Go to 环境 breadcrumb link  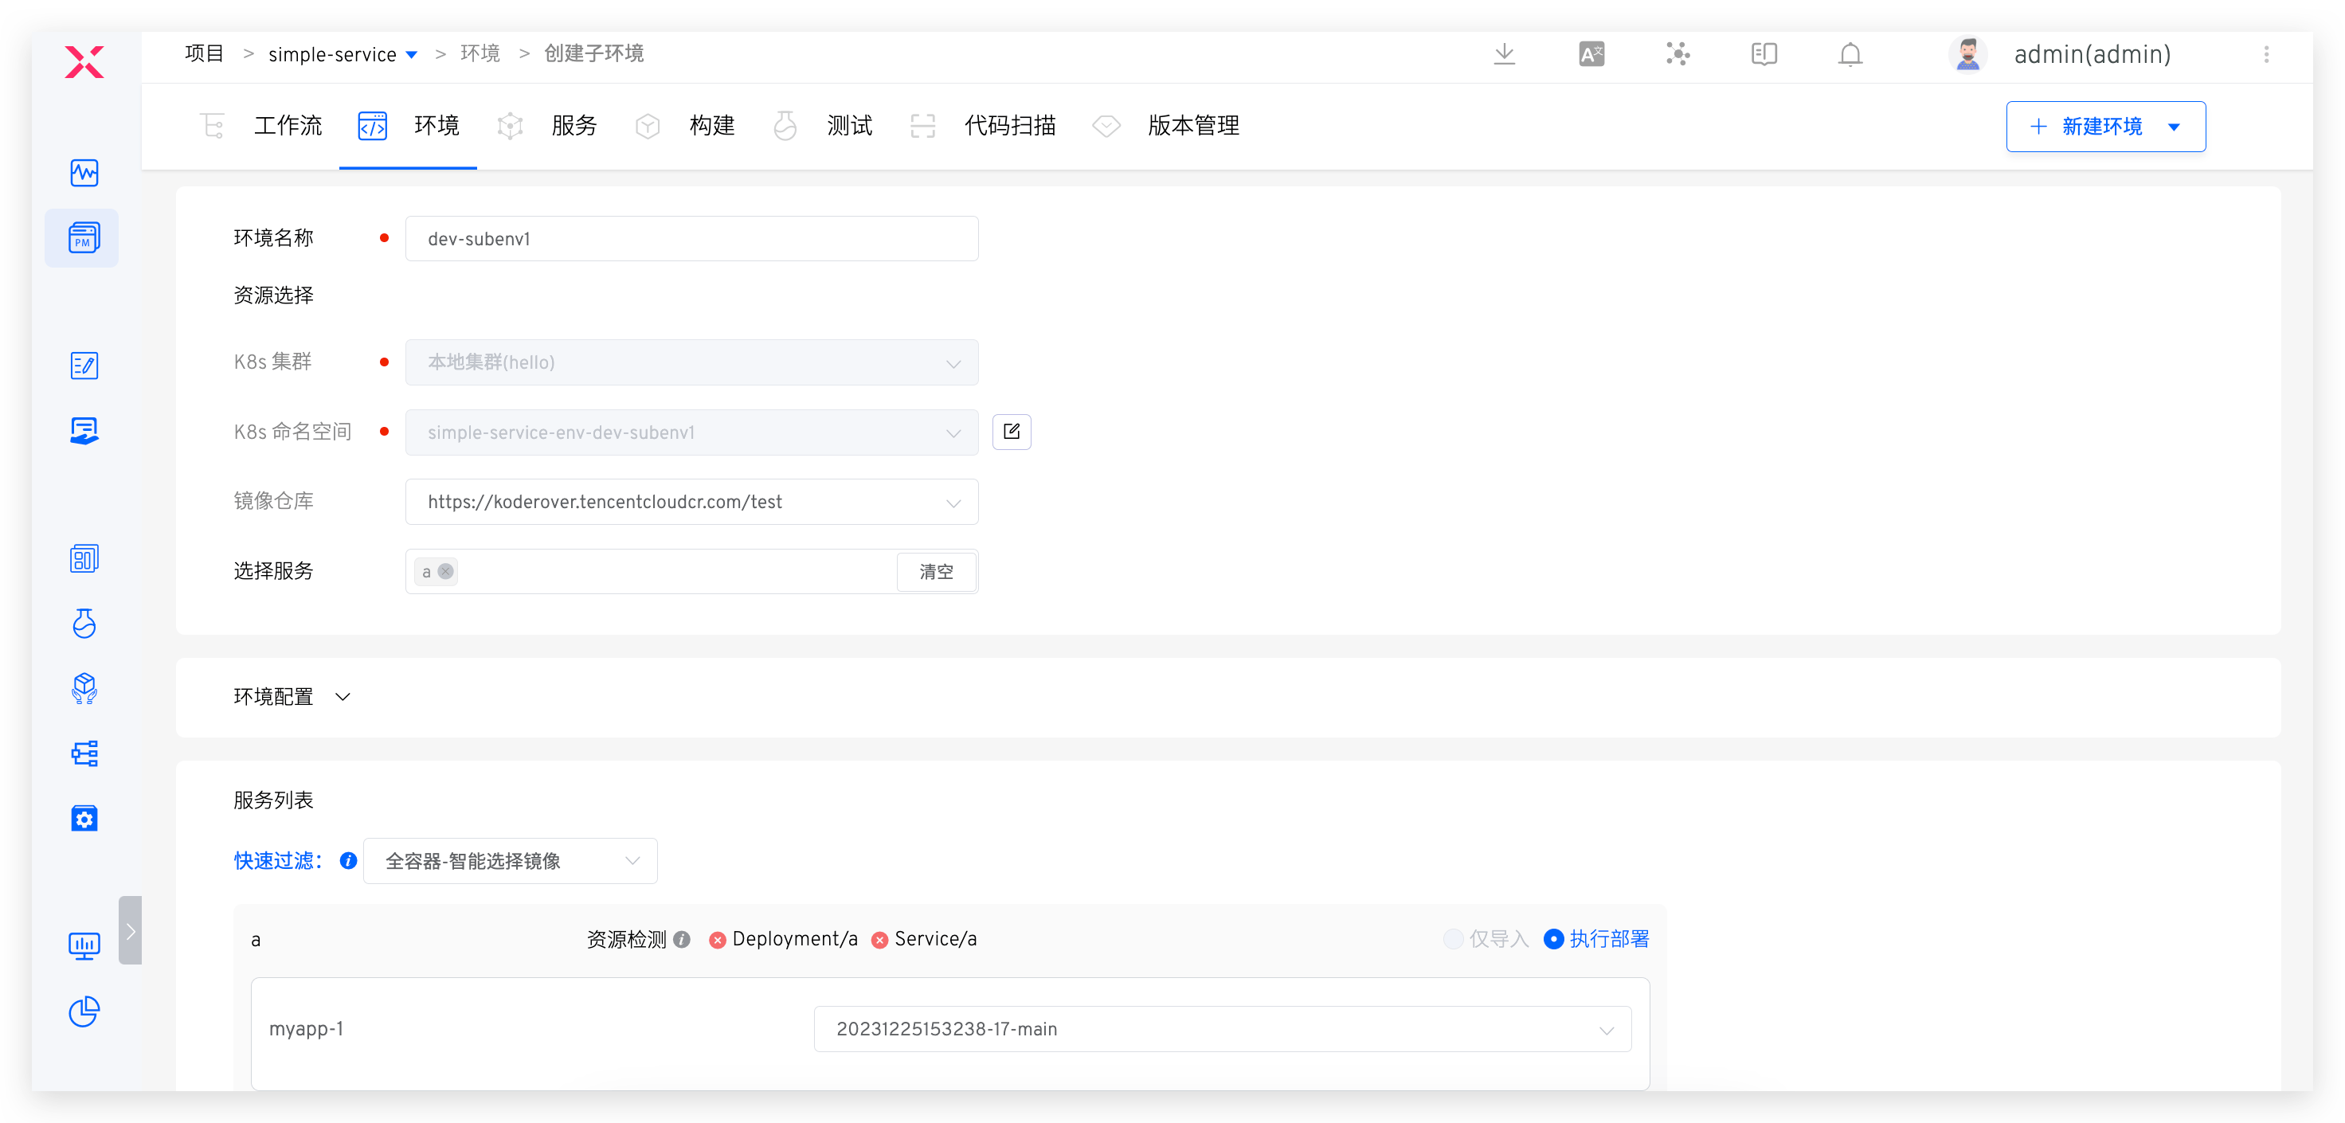click(480, 53)
